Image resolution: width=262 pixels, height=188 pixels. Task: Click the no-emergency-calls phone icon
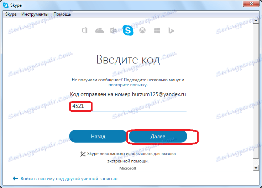point(83,154)
